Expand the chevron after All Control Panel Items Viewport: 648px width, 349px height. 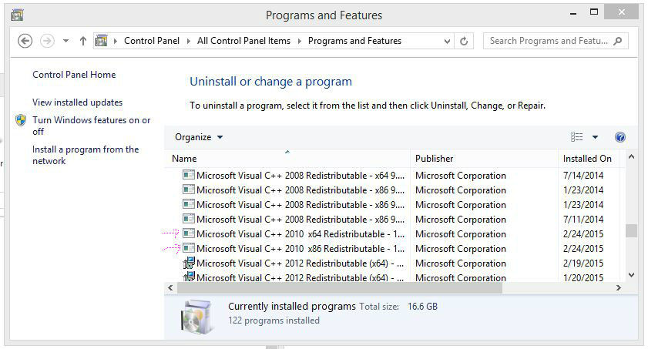[x=299, y=41]
